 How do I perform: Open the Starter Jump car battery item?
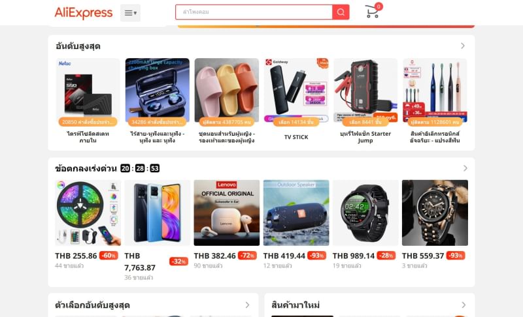tap(365, 91)
